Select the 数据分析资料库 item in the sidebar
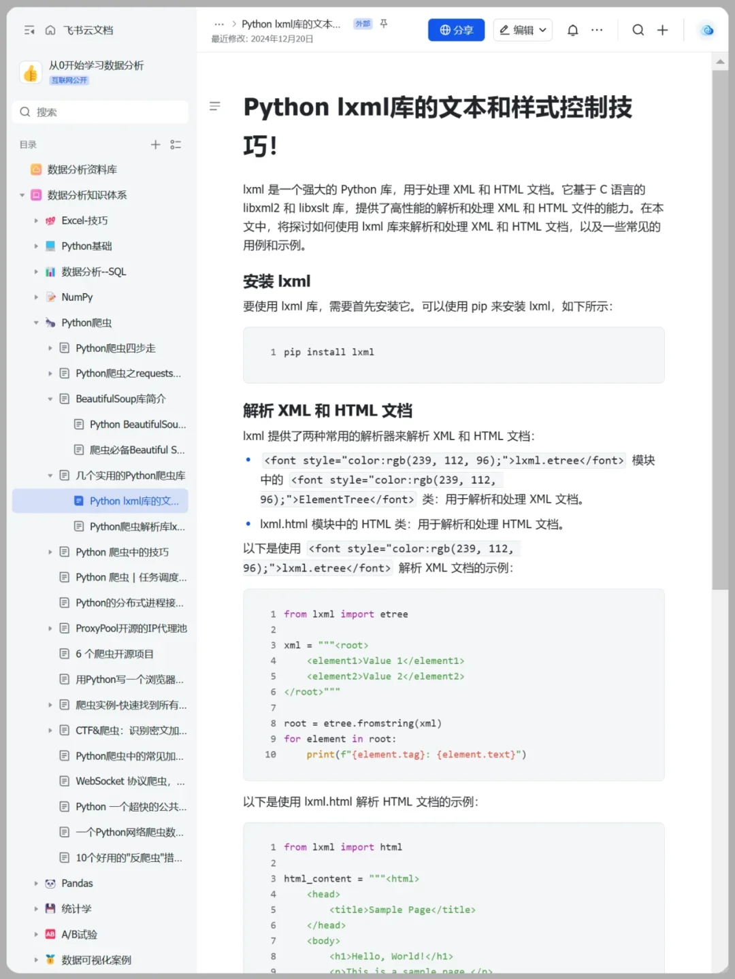The image size is (735, 979). pyautogui.click(x=82, y=169)
